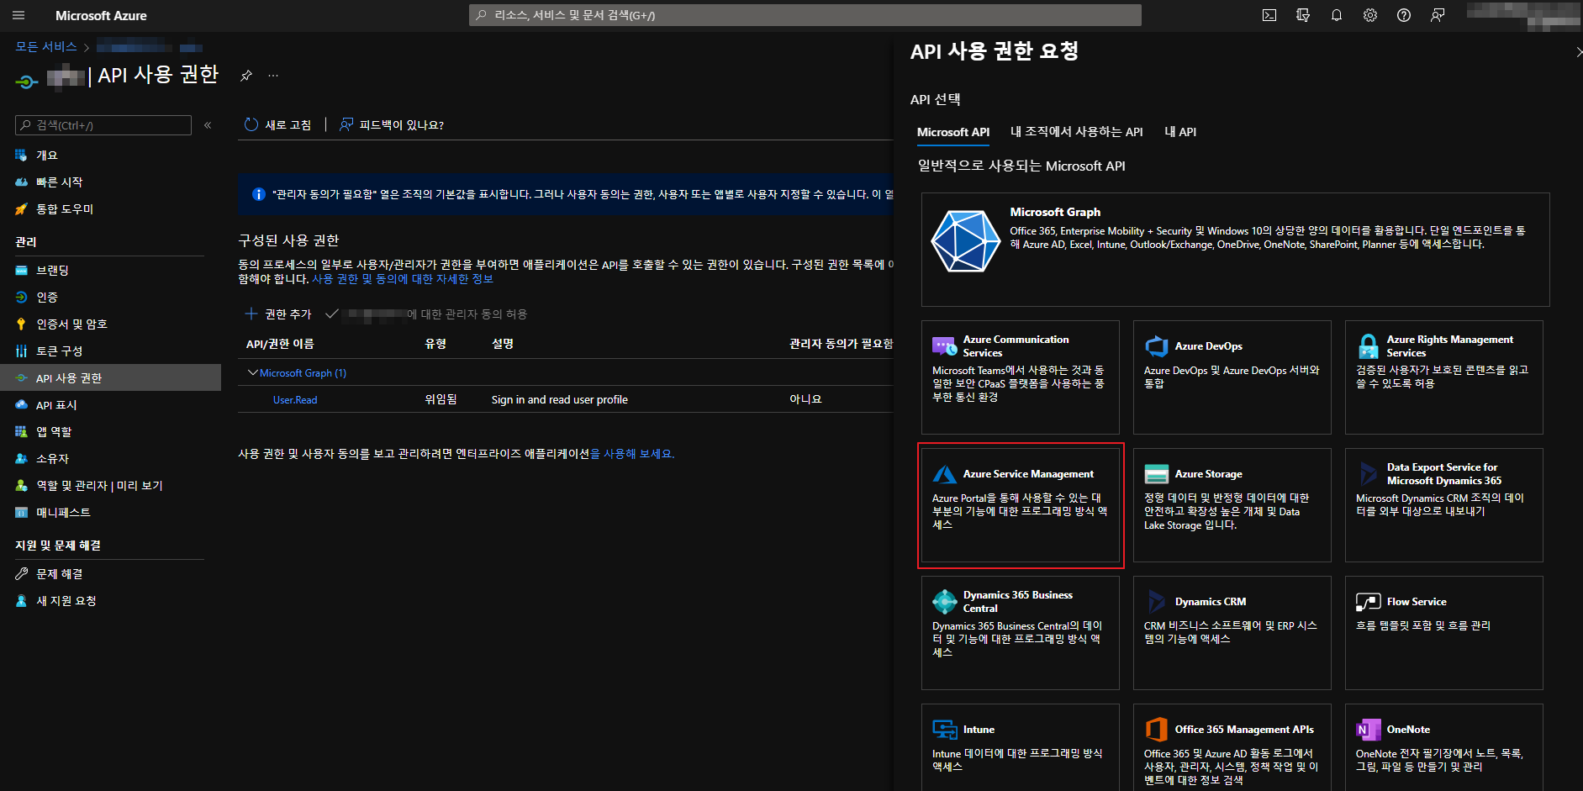The image size is (1583, 791).
Task: Open the ellipsis more options menu
Action: point(273,76)
